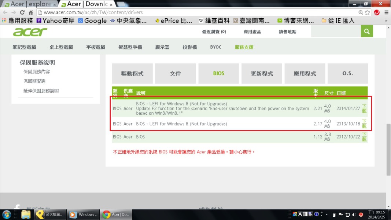Open the 筆記型電腦 menu
This screenshot has width=391, height=220.
[x=25, y=47]
